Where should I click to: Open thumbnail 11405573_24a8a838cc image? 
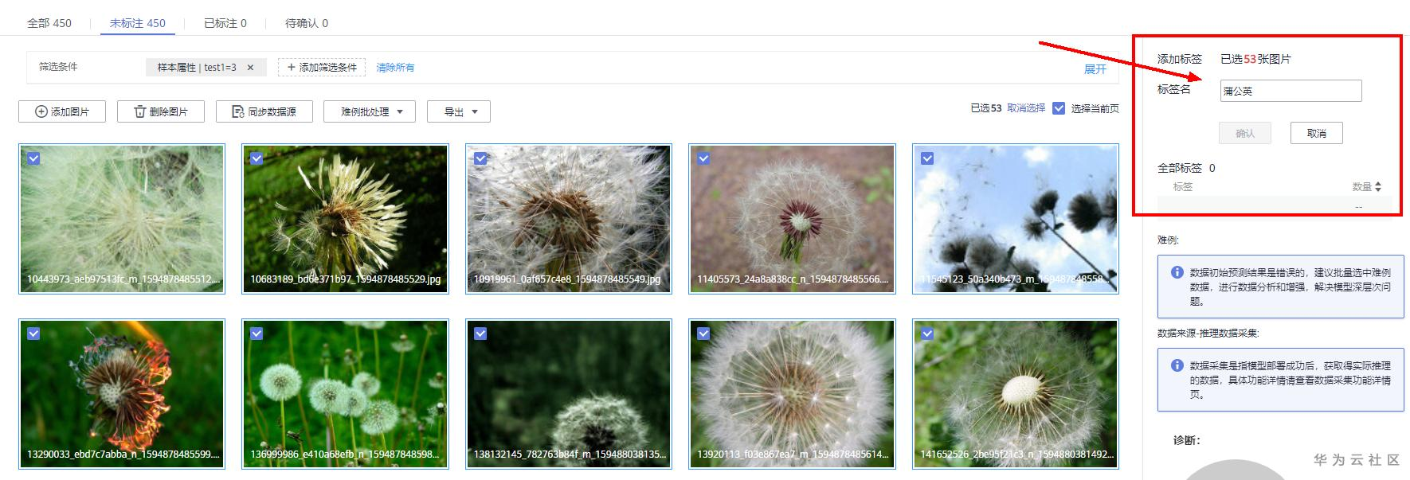click(792, 219)
